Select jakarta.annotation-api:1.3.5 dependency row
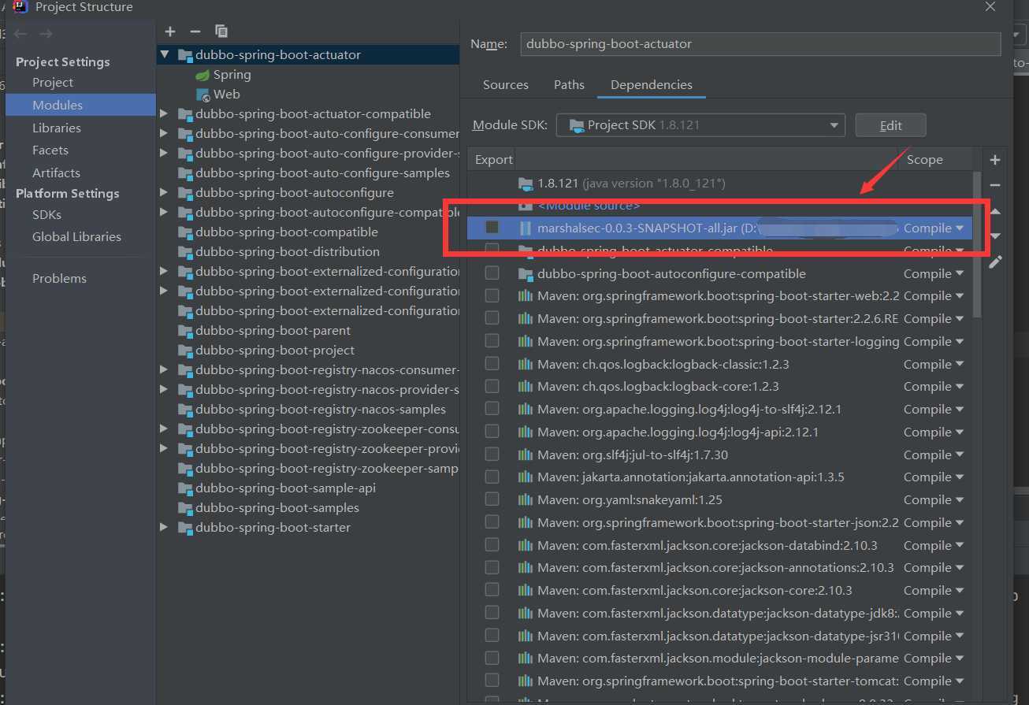Screen dimensions: 1029x705 coord(719,477)
